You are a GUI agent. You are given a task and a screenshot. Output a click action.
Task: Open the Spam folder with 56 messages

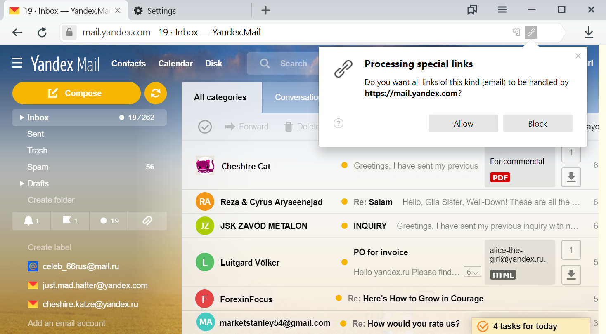(90, 167)
